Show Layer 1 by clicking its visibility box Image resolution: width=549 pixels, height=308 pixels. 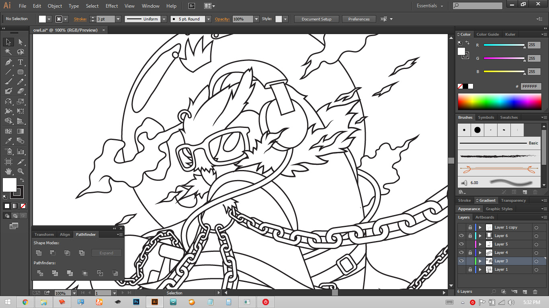click(461, 269)
